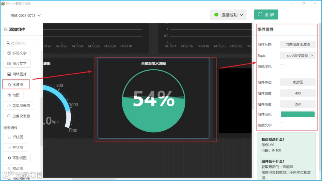Click the 范围: 0-100 text
322x181 pixels.
point(271,150)
